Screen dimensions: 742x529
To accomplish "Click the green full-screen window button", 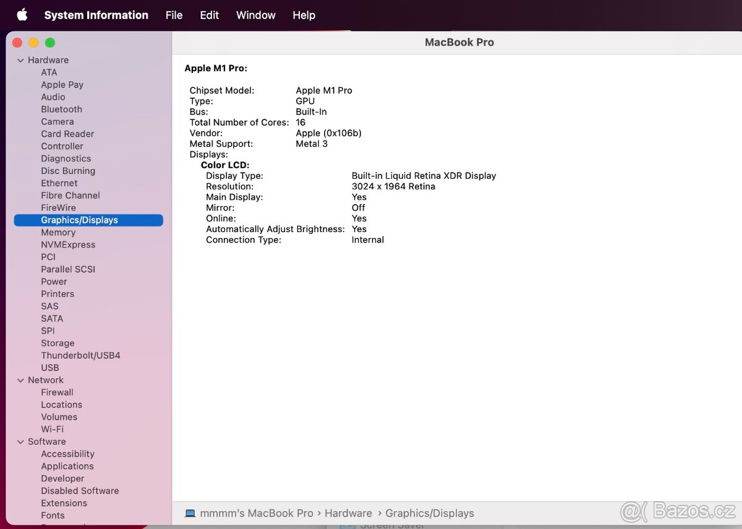I will pos(50,42).
